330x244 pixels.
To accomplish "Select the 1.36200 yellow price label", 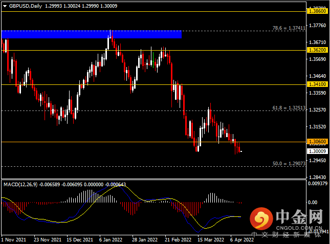I will (317, 50).
